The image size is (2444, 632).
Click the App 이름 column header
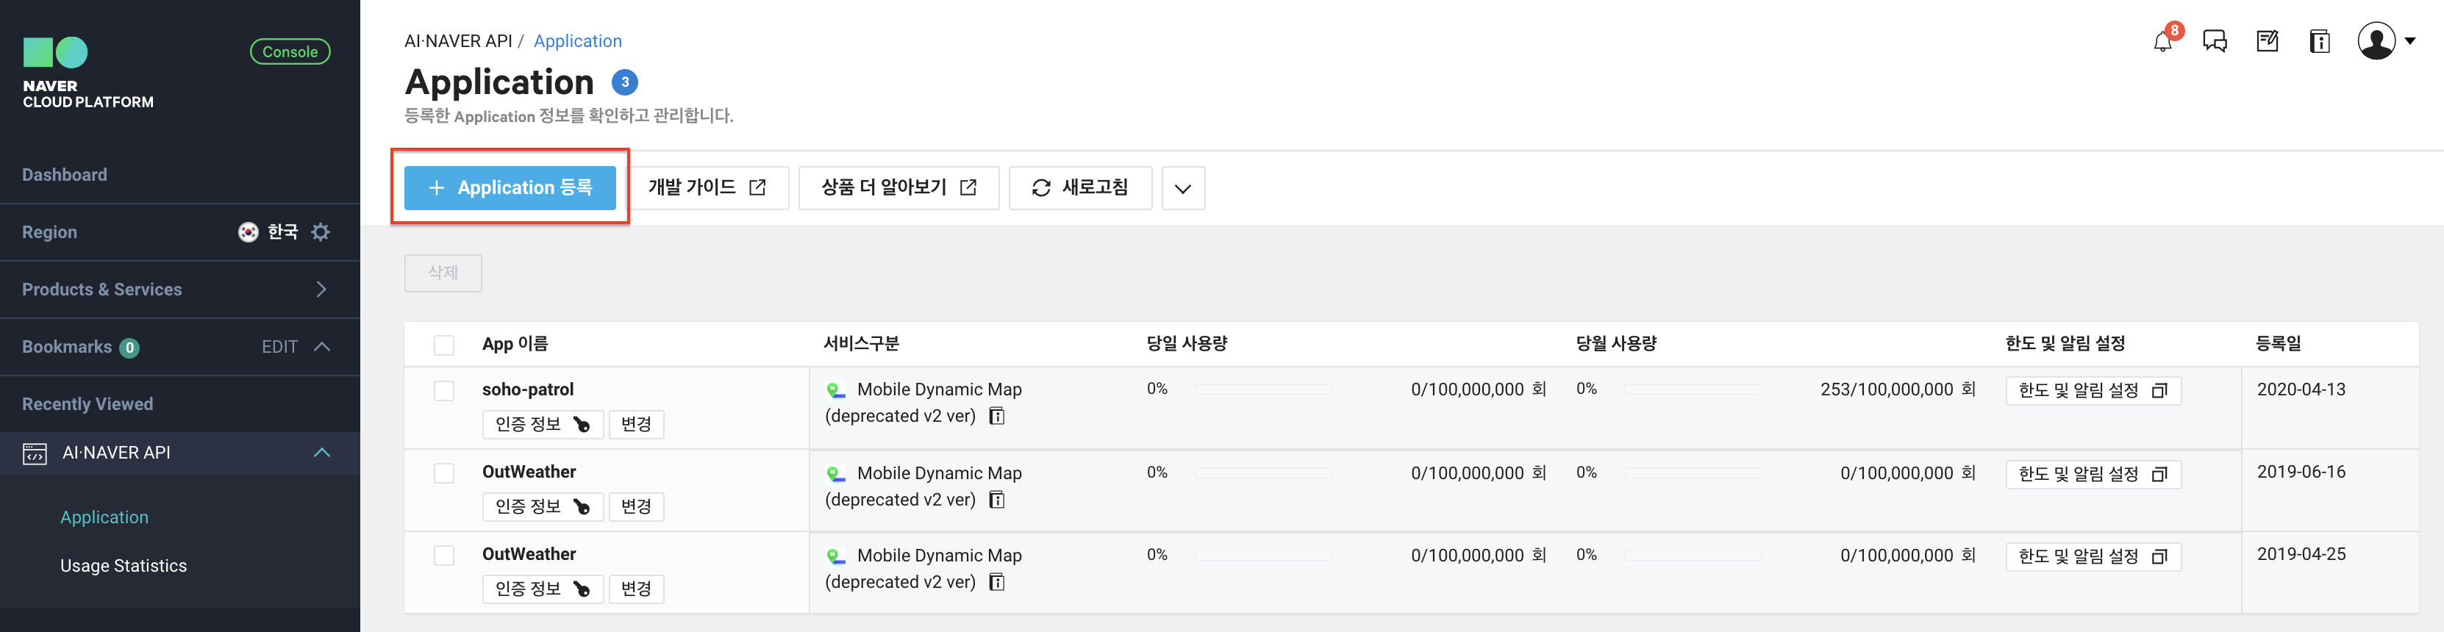click(515, 343)
